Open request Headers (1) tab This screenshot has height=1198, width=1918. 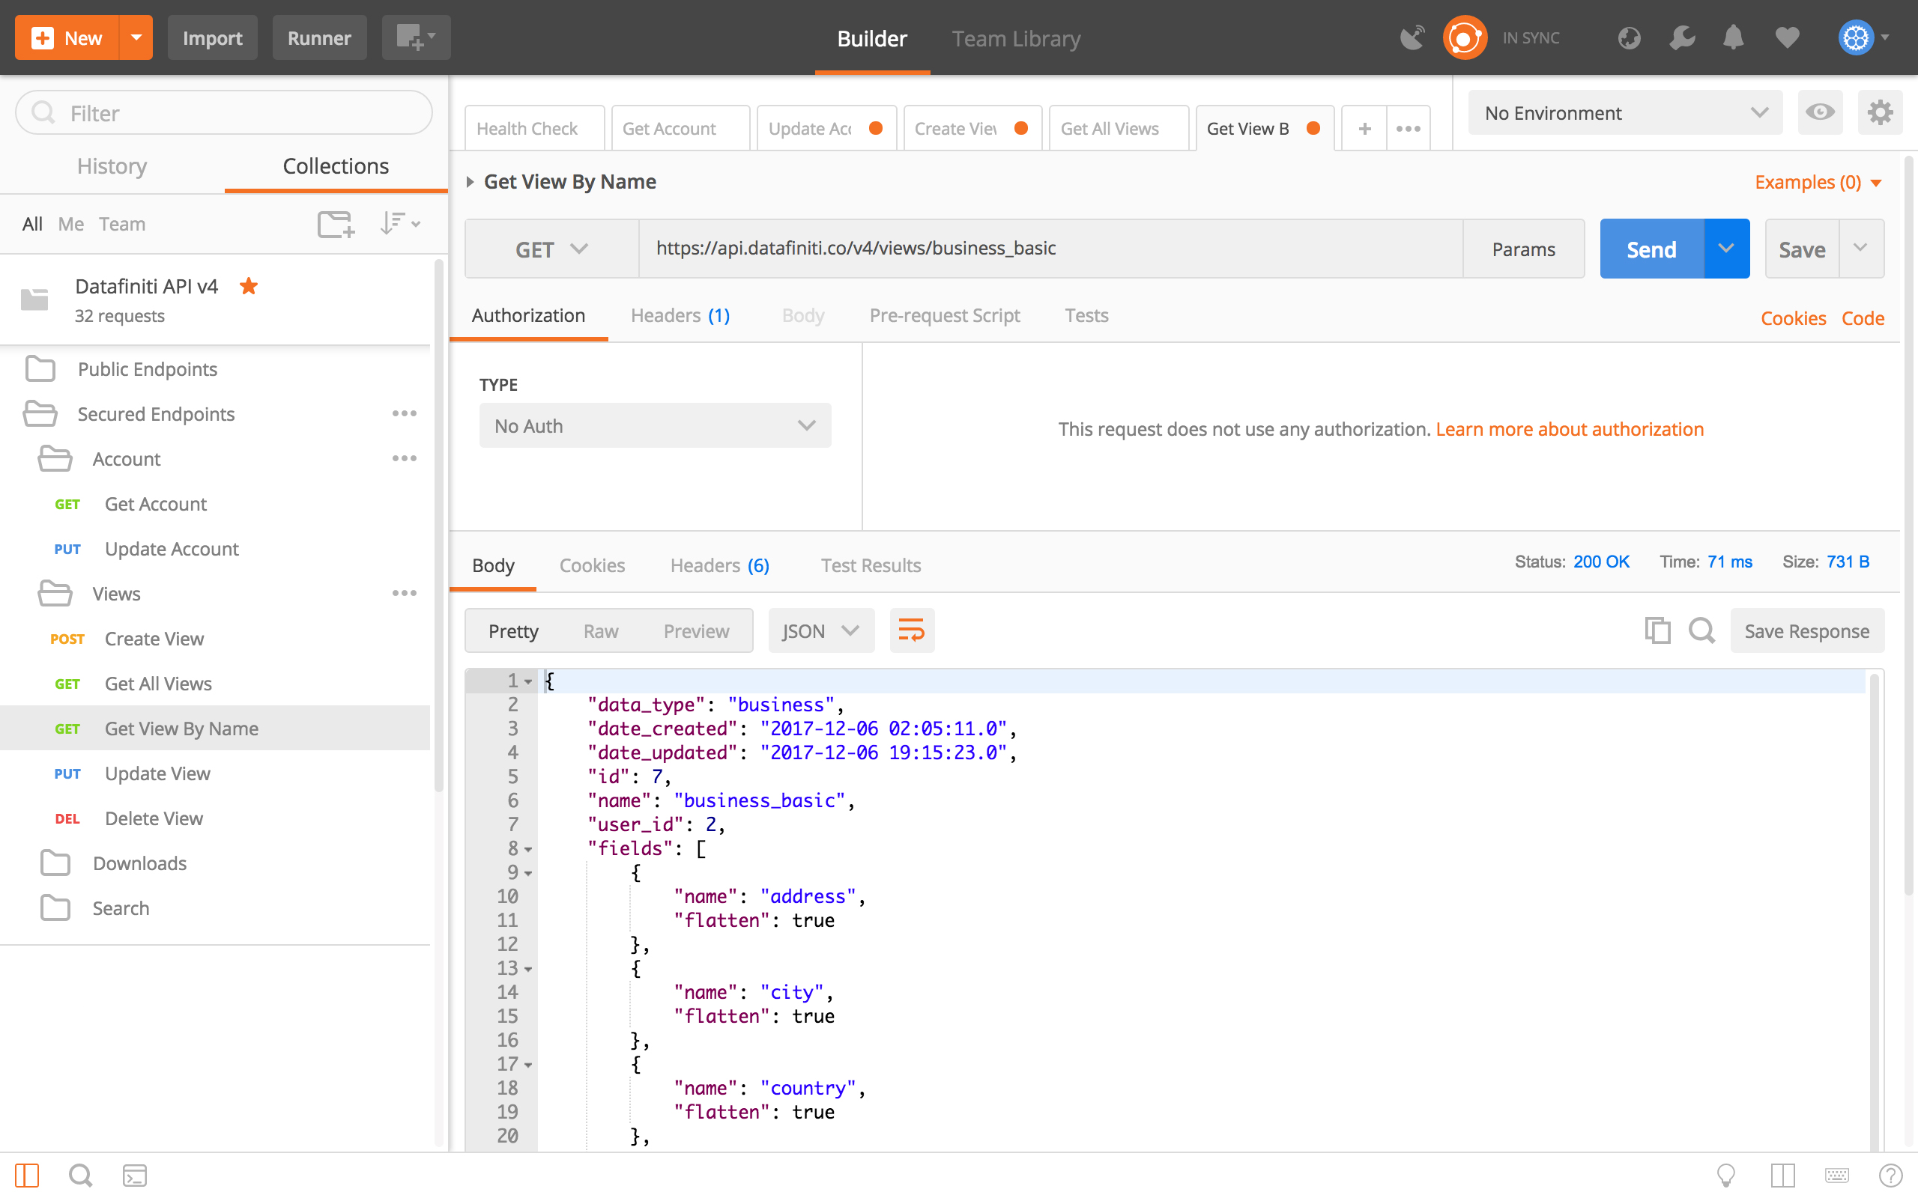tap(680, 315)
